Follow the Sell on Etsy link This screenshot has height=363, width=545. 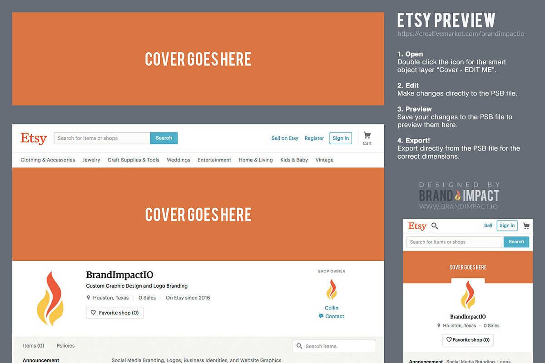(285, 138)
